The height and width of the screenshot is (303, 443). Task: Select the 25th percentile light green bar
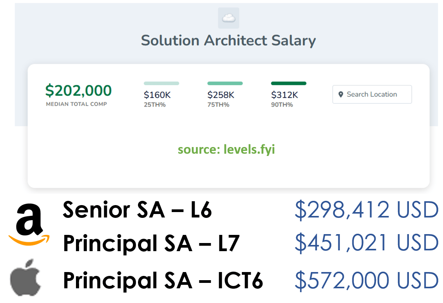click(x=161, y=83)
